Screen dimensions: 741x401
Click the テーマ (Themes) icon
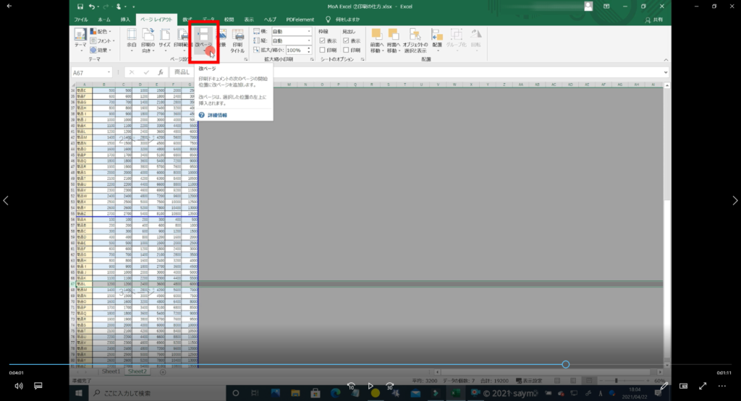[x=80, y=40]
